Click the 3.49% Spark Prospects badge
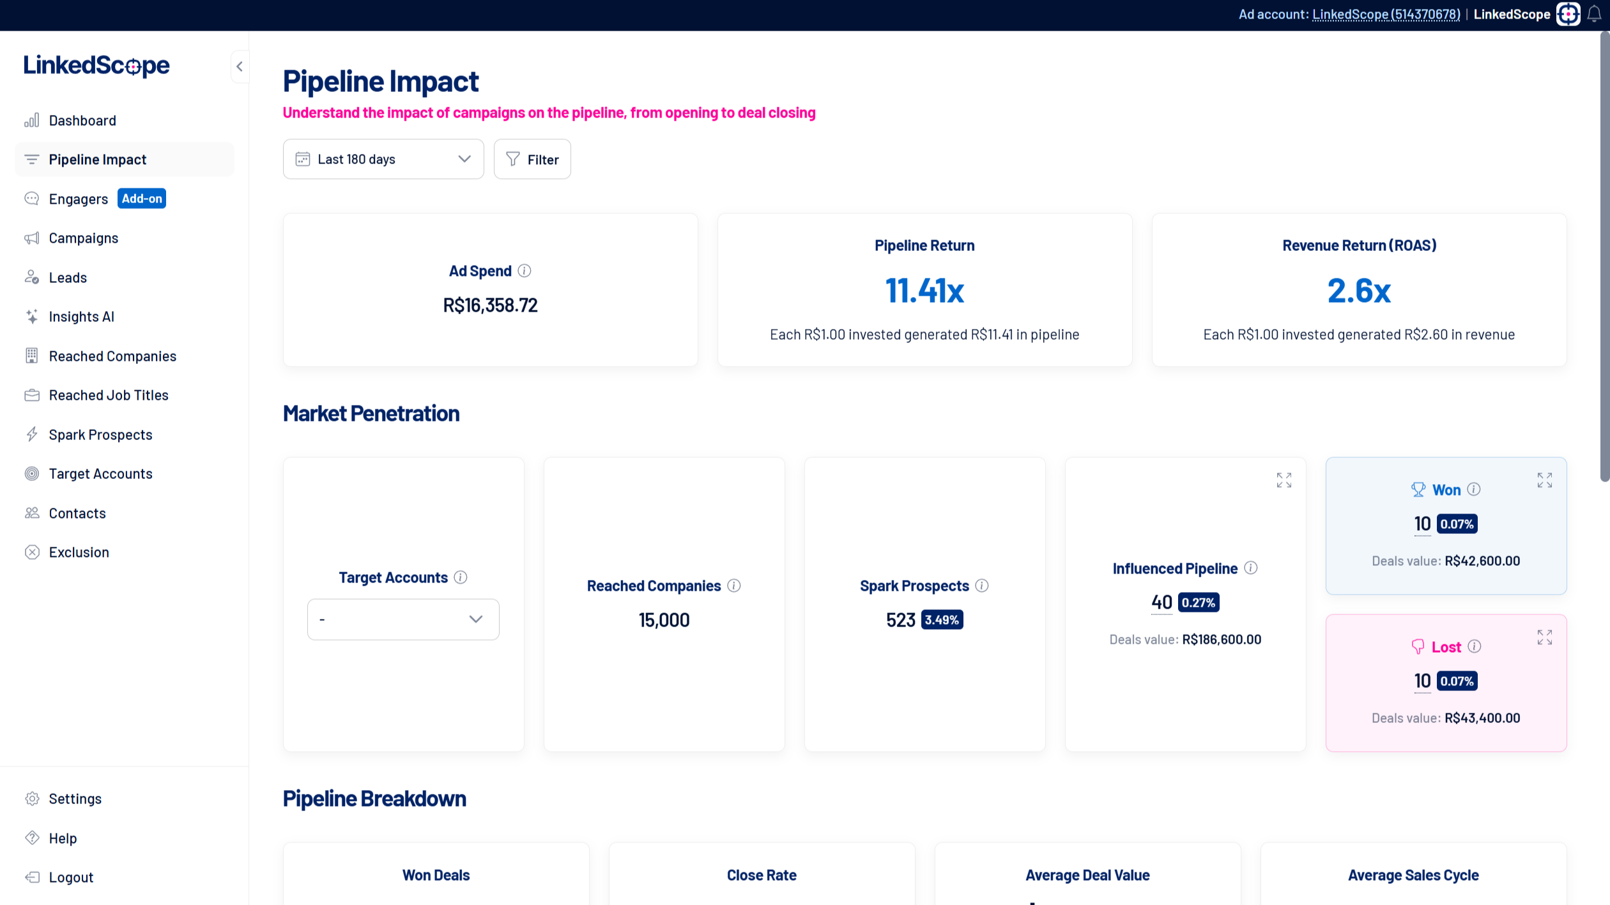 (x=942, y=620)
